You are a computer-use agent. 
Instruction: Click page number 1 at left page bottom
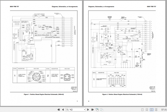[77, 101]
